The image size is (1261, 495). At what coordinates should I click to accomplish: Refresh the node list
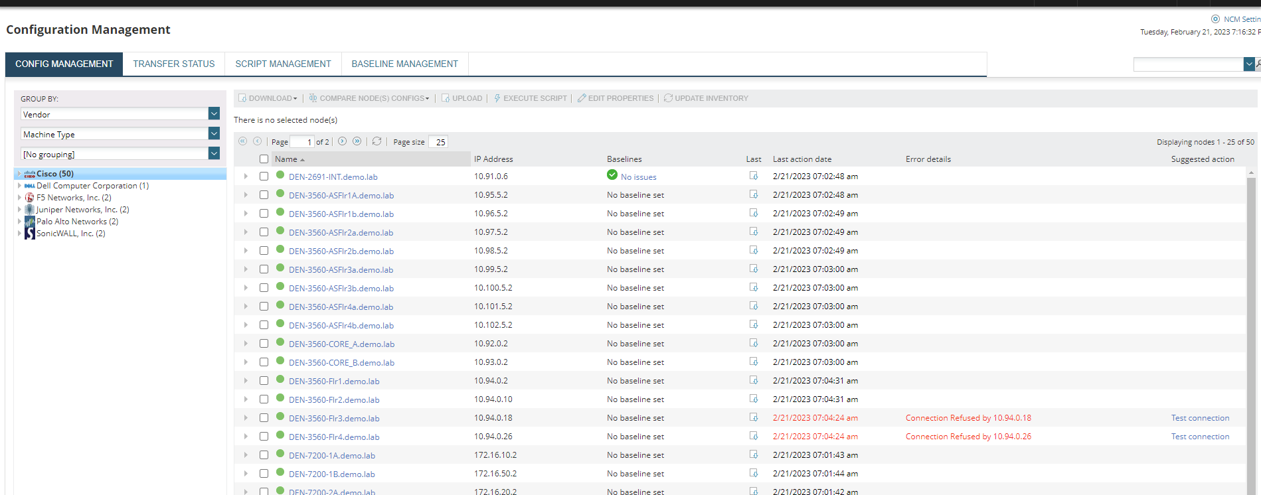tap(377, 141)
